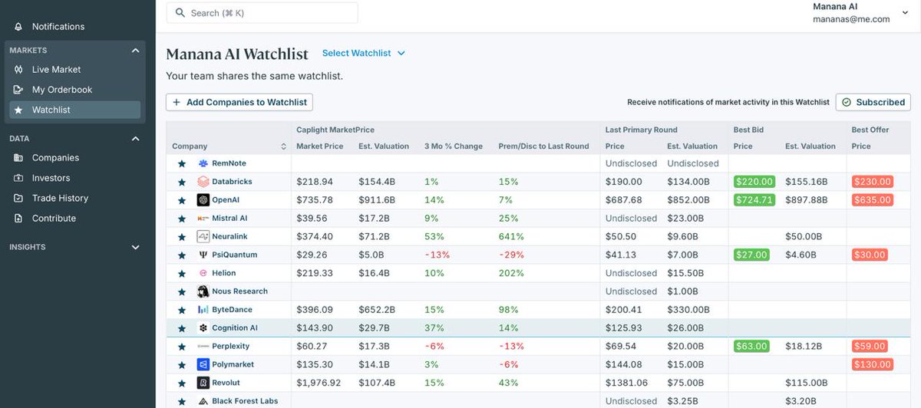
Task: Click Revolut market price $1,976.92
Action: tap(319, 383)
